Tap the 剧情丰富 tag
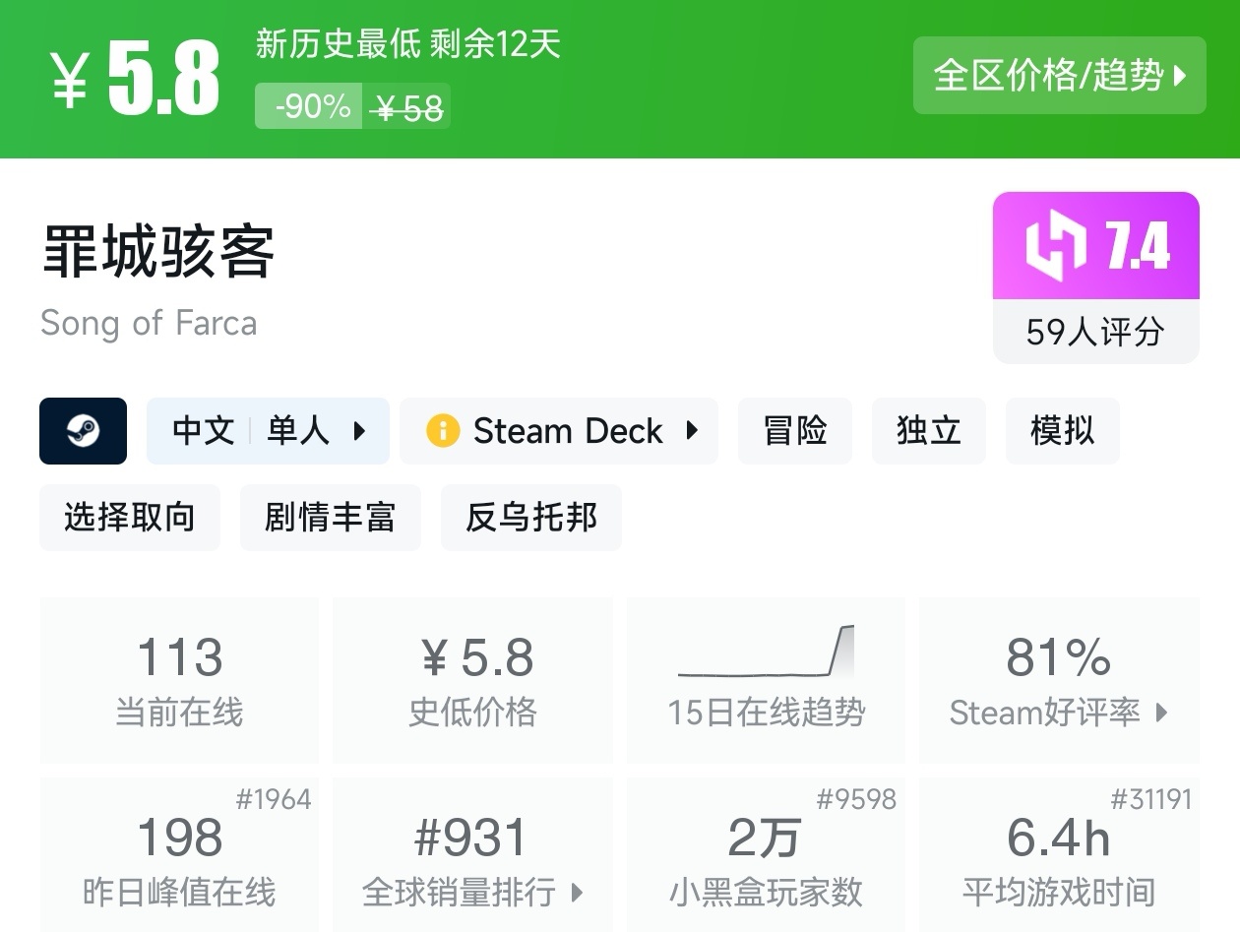The height and width of the screenshot is (932, 1240). tap(330, 518)
